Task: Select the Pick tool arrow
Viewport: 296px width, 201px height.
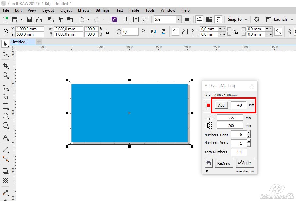Action: (x=5, y=44)
